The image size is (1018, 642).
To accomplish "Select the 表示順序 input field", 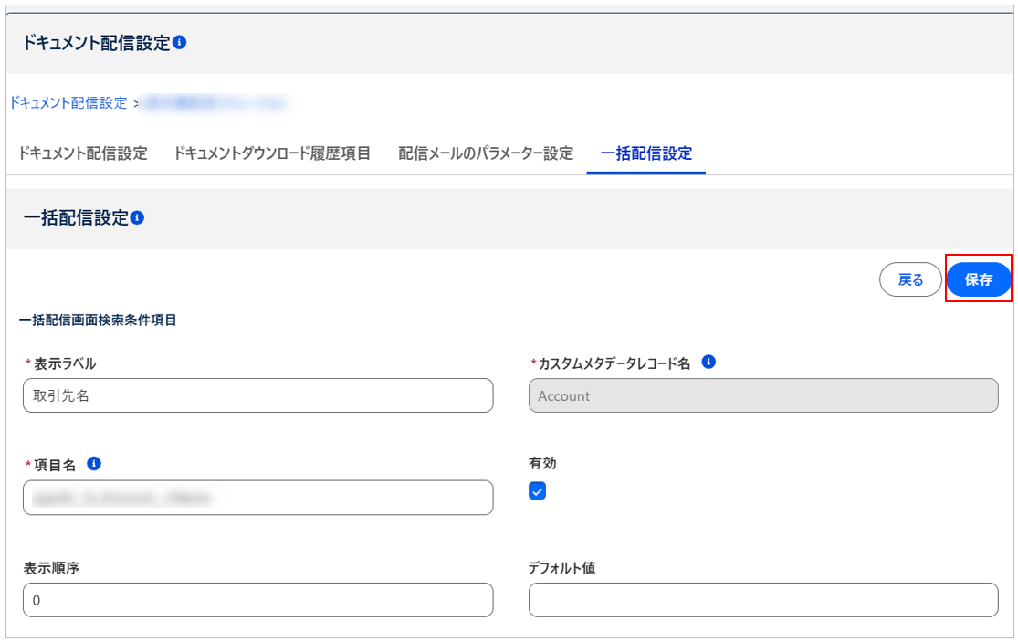I will 257,600.
